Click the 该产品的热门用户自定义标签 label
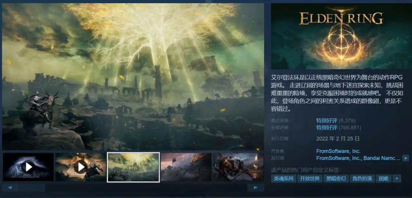Image resolution: width=412 pixels, height=198 pixels. [x=306, y=170]
